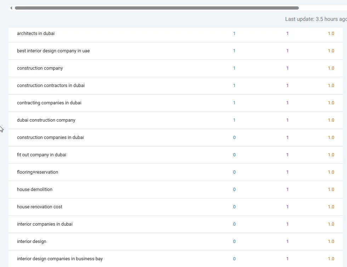347x267 pixels.
Task: Click blue clicks value for 'contracting companies in dubai'
Action: 234,103
